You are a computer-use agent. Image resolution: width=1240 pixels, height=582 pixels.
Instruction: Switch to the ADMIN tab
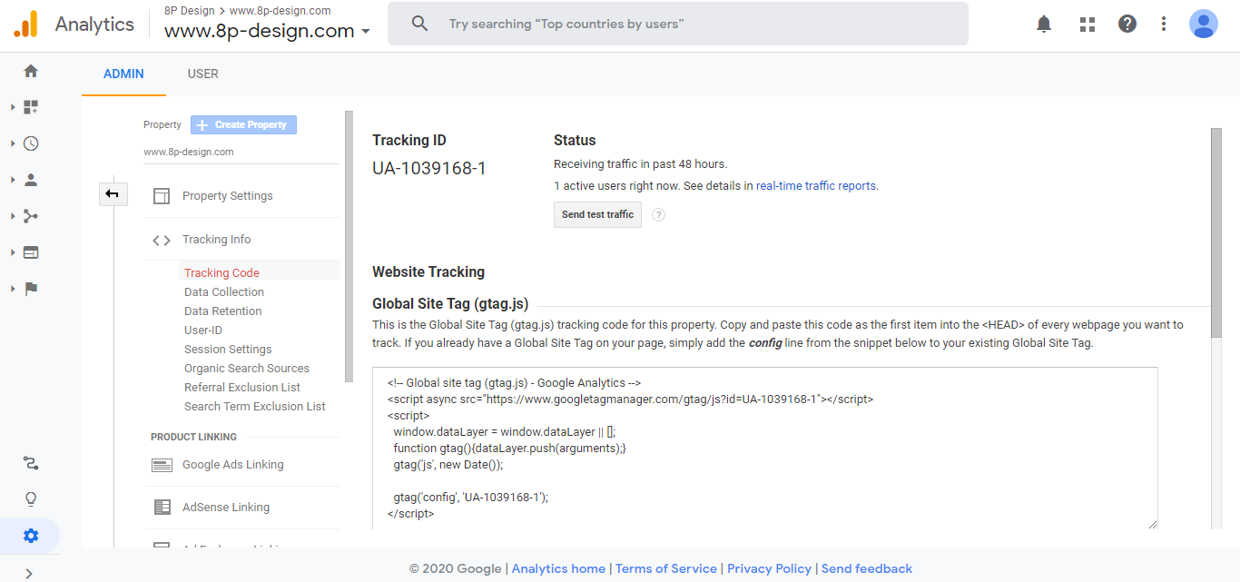[x=123, y=74]
